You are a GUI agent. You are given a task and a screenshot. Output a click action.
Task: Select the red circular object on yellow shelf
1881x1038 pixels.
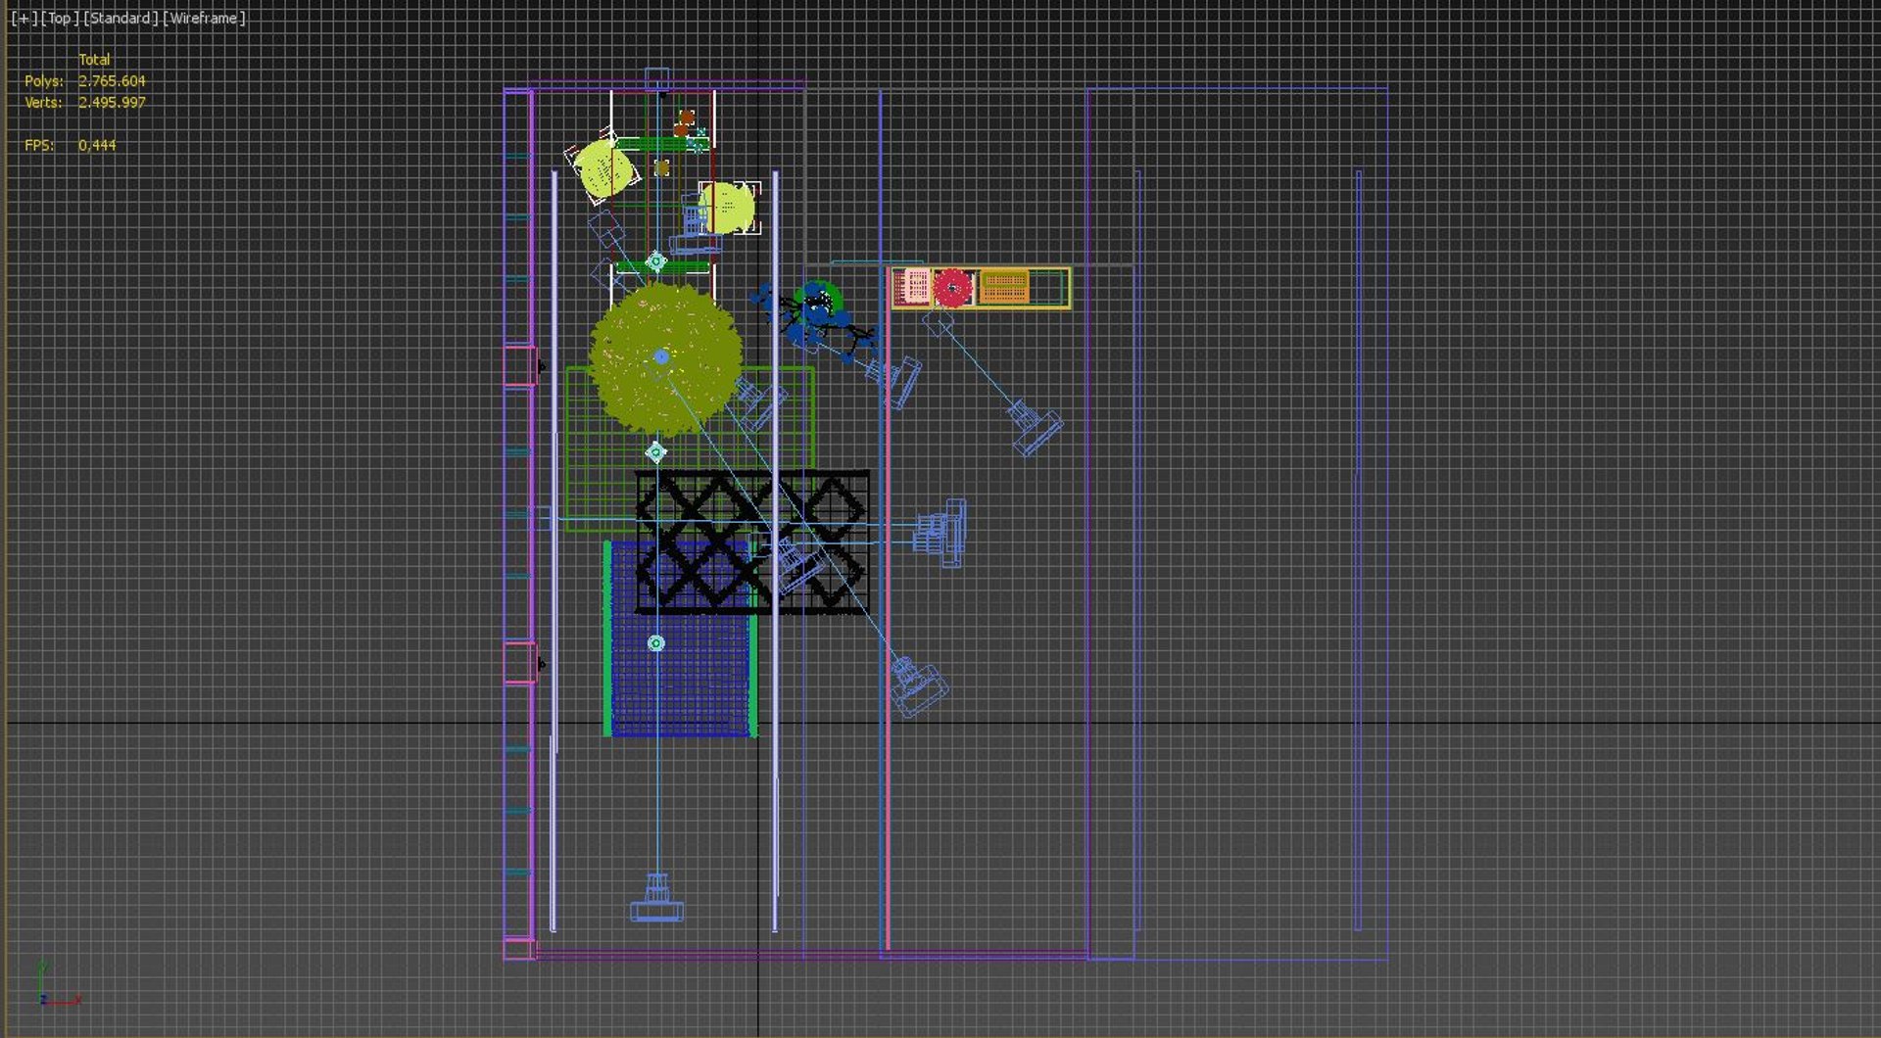pyautogui.click(x=952, y=288)
